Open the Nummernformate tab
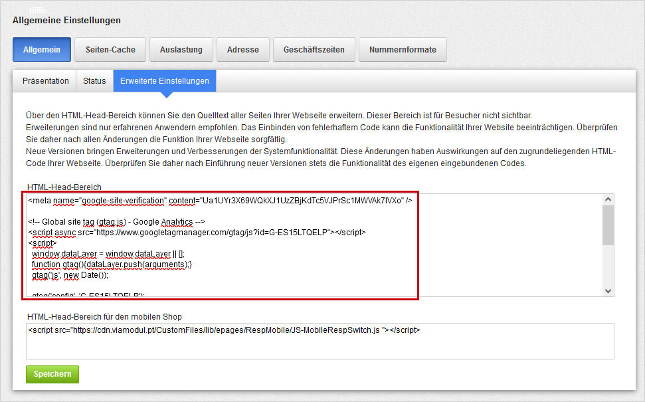Viewport: 645px width, 402px height. click(x=403, y=50)
